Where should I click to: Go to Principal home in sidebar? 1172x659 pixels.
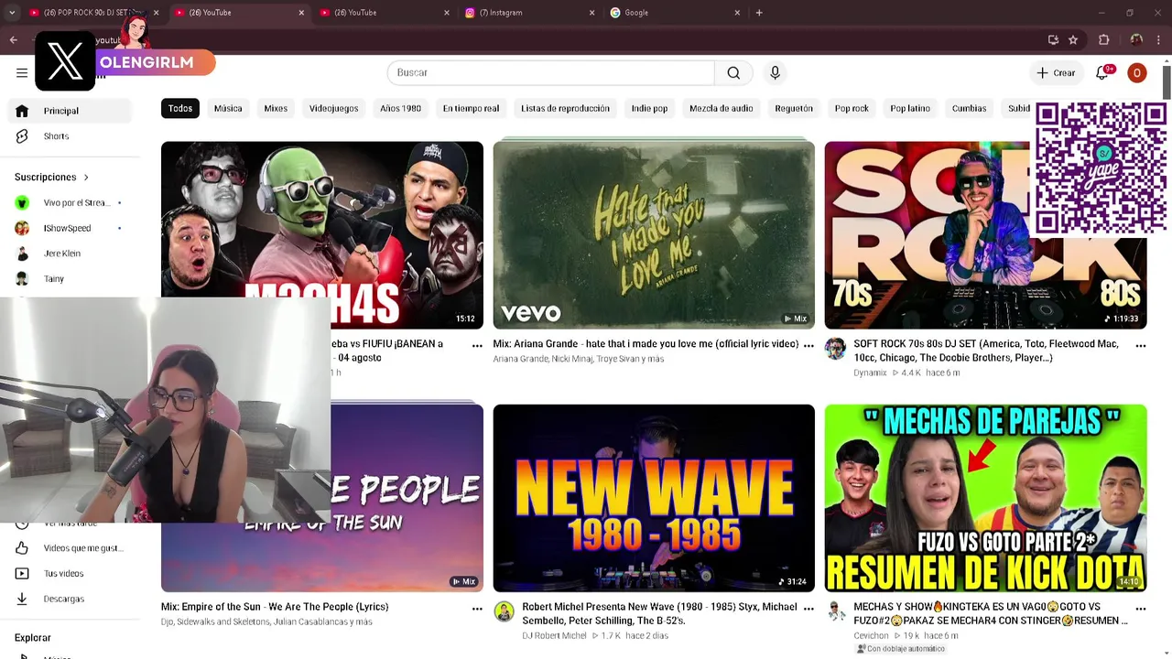pos(68,111)
